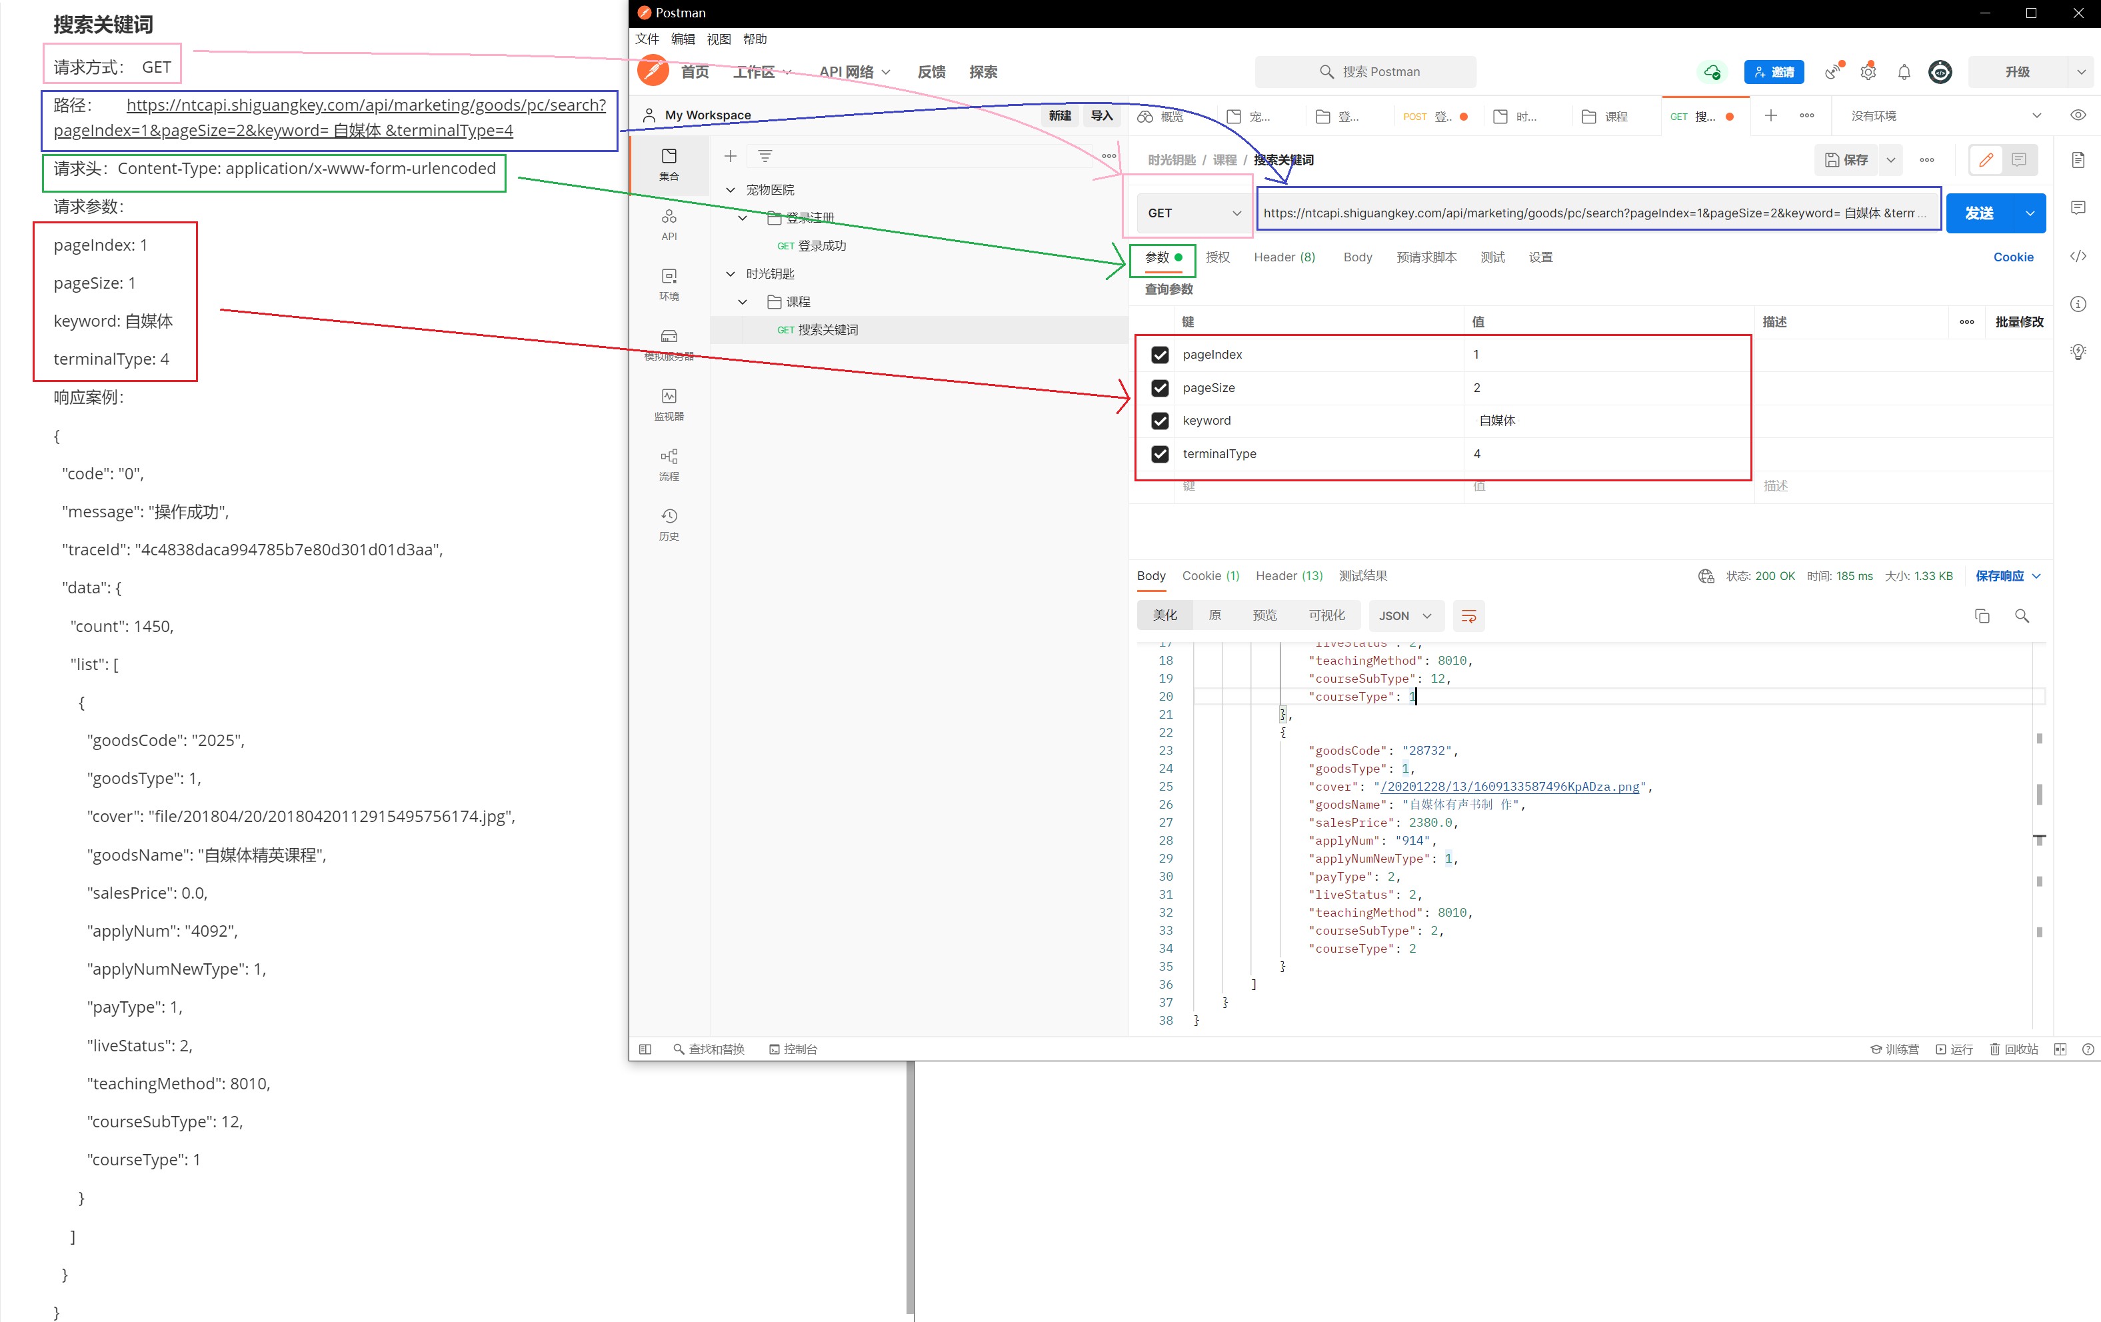Copy response body with copy icon
Image resolution: width=2101 pixels, height=1322 pixels.
click(x=1982, y=616)
